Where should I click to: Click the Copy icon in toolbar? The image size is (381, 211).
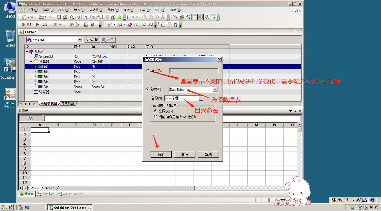(92, 17)
